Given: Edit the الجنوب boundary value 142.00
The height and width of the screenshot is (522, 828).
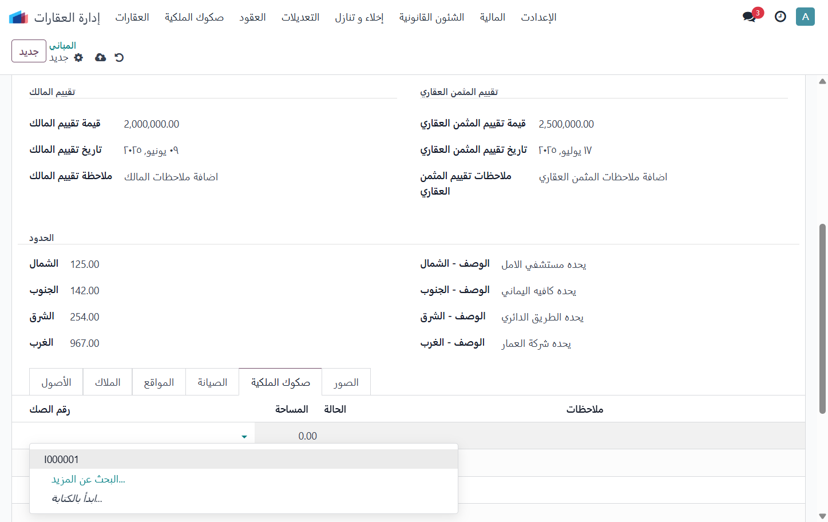Looking at the screenshot, I should tap(85, 291).
